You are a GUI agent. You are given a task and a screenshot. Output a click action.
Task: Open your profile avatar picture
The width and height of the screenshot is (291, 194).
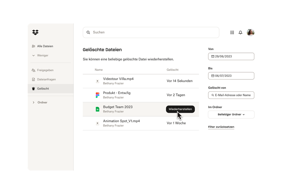[x=250, y=32]
